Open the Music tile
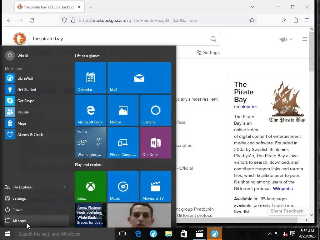The height and width of the screenshot is (240, 320). (123, 187)
